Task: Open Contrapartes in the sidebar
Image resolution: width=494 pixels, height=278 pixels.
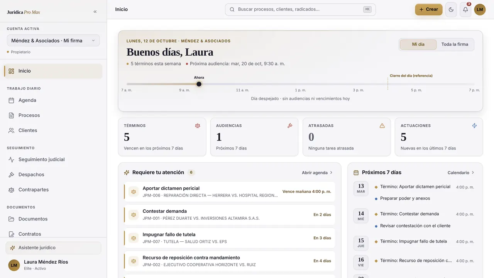Action: pyautogui.click(x=53, y=190)
